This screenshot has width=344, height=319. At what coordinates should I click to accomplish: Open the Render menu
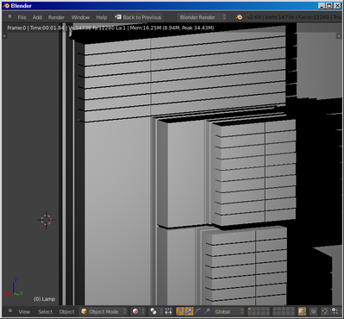pyautogui.click(x=56, y=17)
